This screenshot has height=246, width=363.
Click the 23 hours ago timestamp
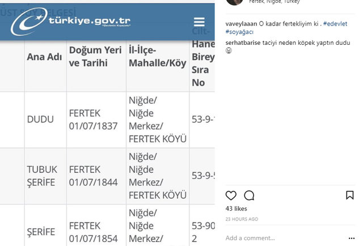[242, 219]
